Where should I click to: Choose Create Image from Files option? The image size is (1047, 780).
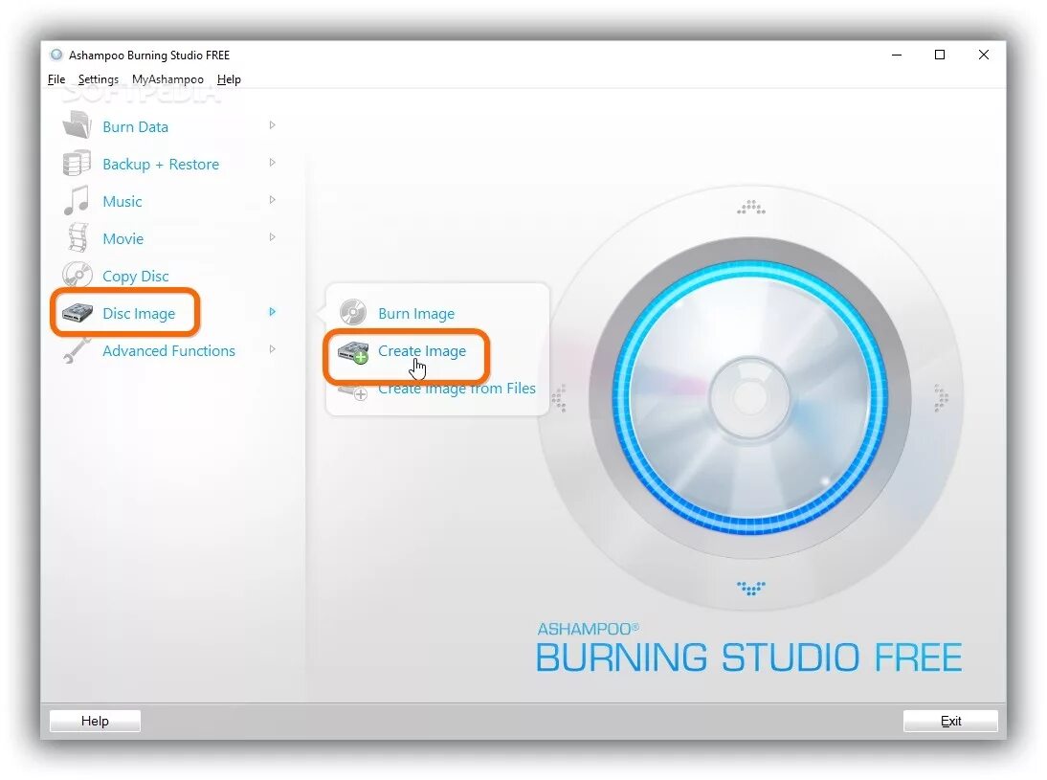[457, 389]
